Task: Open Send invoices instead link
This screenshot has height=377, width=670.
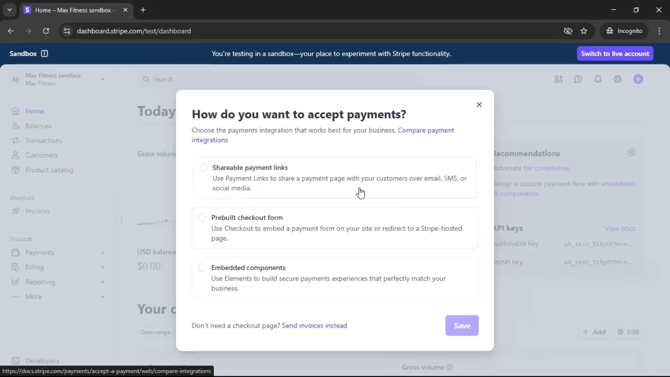Action: click(314, 326)
